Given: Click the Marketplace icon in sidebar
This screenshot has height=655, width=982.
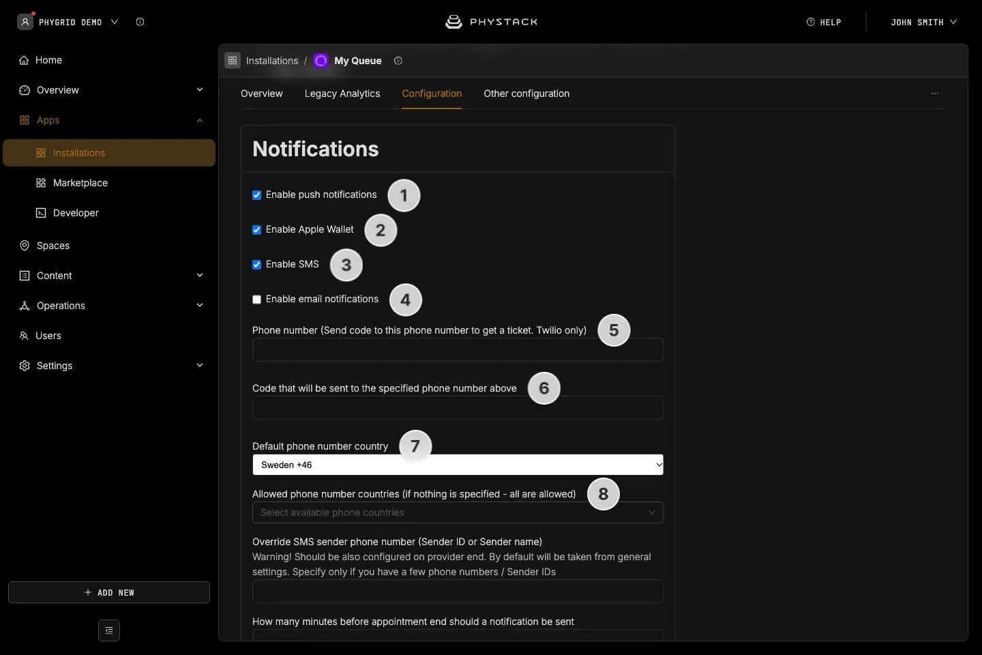Looking at the screenshot, I should [x=41, y=183].
